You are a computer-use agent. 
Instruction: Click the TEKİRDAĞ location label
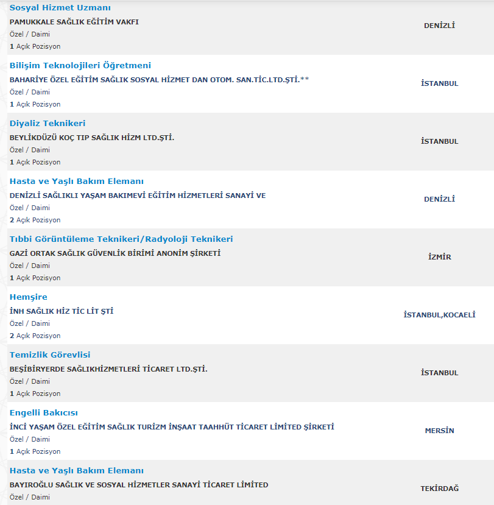[439, 489]
